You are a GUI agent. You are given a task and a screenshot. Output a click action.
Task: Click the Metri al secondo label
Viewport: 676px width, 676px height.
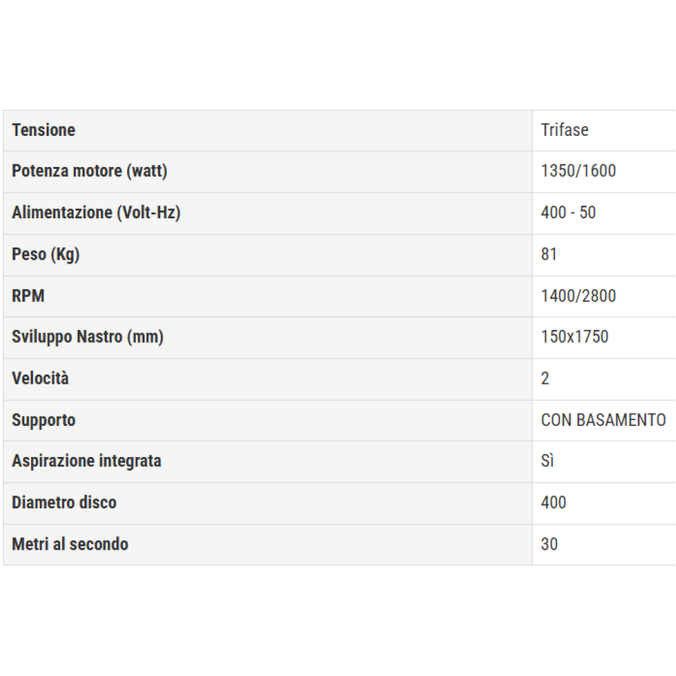click(x=70, y=544)
